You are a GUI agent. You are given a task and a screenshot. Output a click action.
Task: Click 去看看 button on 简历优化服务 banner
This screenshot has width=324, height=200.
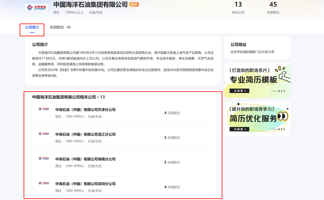pyautogui.click(x=239, y=129)
